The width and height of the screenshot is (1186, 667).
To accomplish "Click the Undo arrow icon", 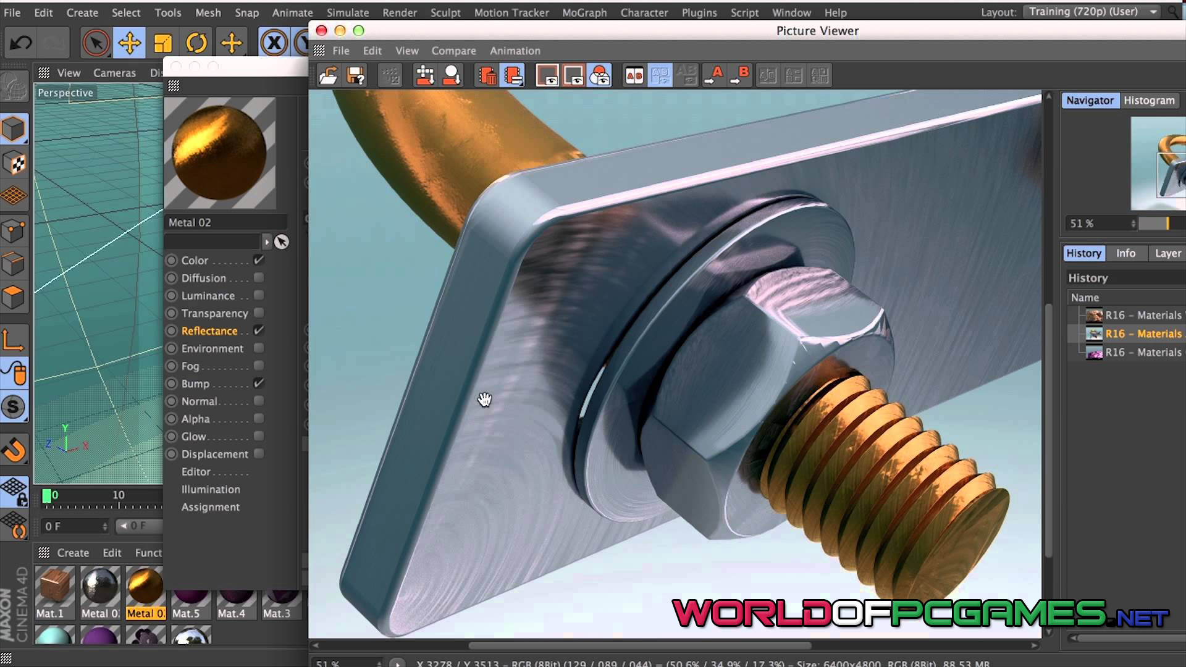I will pyautogui.click(x=21, y=43).
